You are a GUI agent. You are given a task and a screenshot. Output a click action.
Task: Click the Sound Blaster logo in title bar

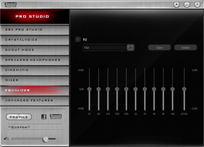[x=11, y=5]
